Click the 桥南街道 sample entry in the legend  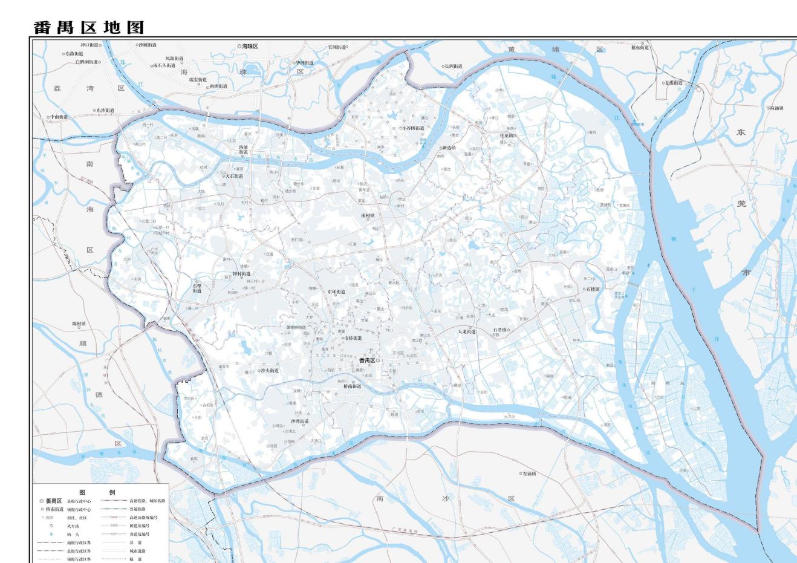coord(54,510)
